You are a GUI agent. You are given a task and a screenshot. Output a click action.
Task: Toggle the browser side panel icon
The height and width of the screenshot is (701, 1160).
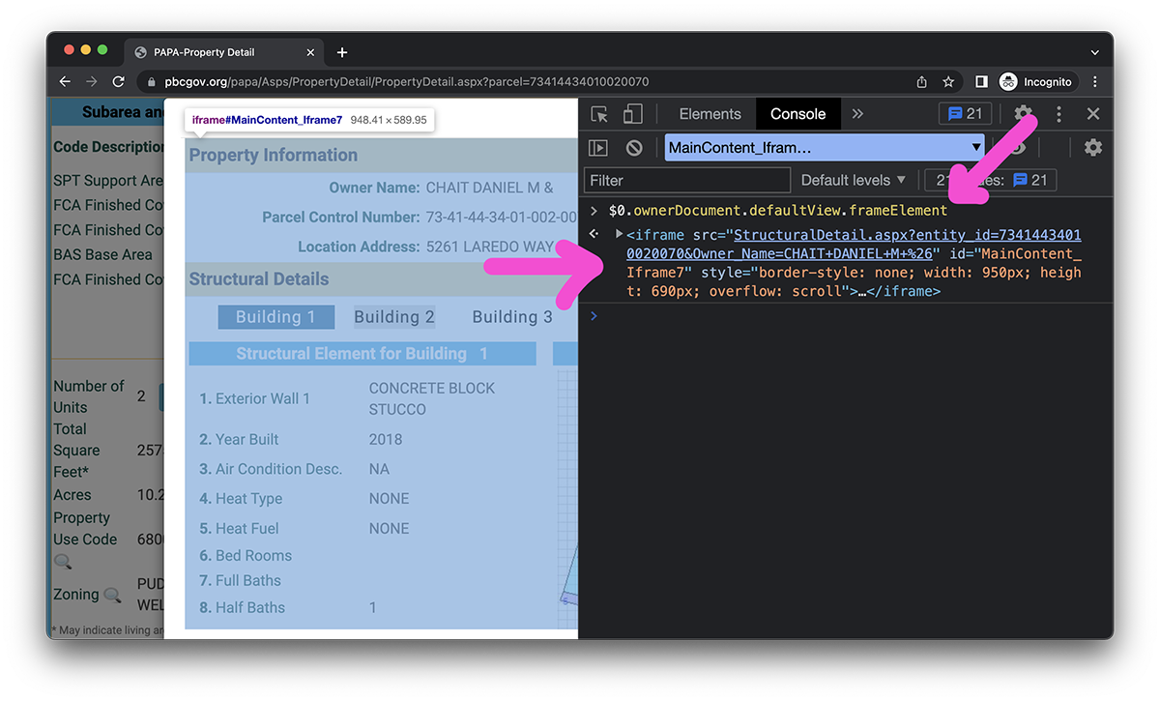[x=981, y=82]
